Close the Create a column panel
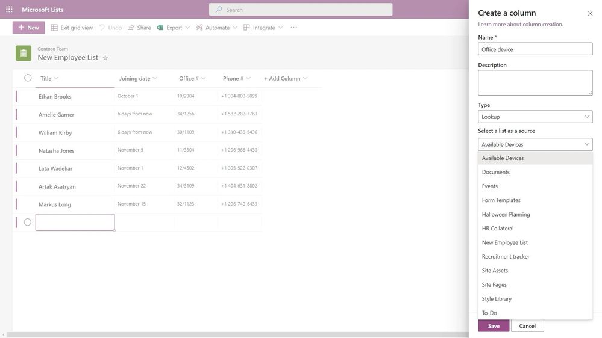Viewport: 602px width, 338px height. [x=590, y=13]
